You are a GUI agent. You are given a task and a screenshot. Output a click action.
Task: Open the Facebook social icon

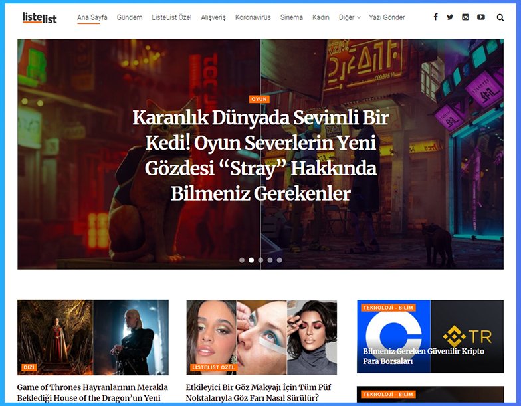(x=435, y=17)
